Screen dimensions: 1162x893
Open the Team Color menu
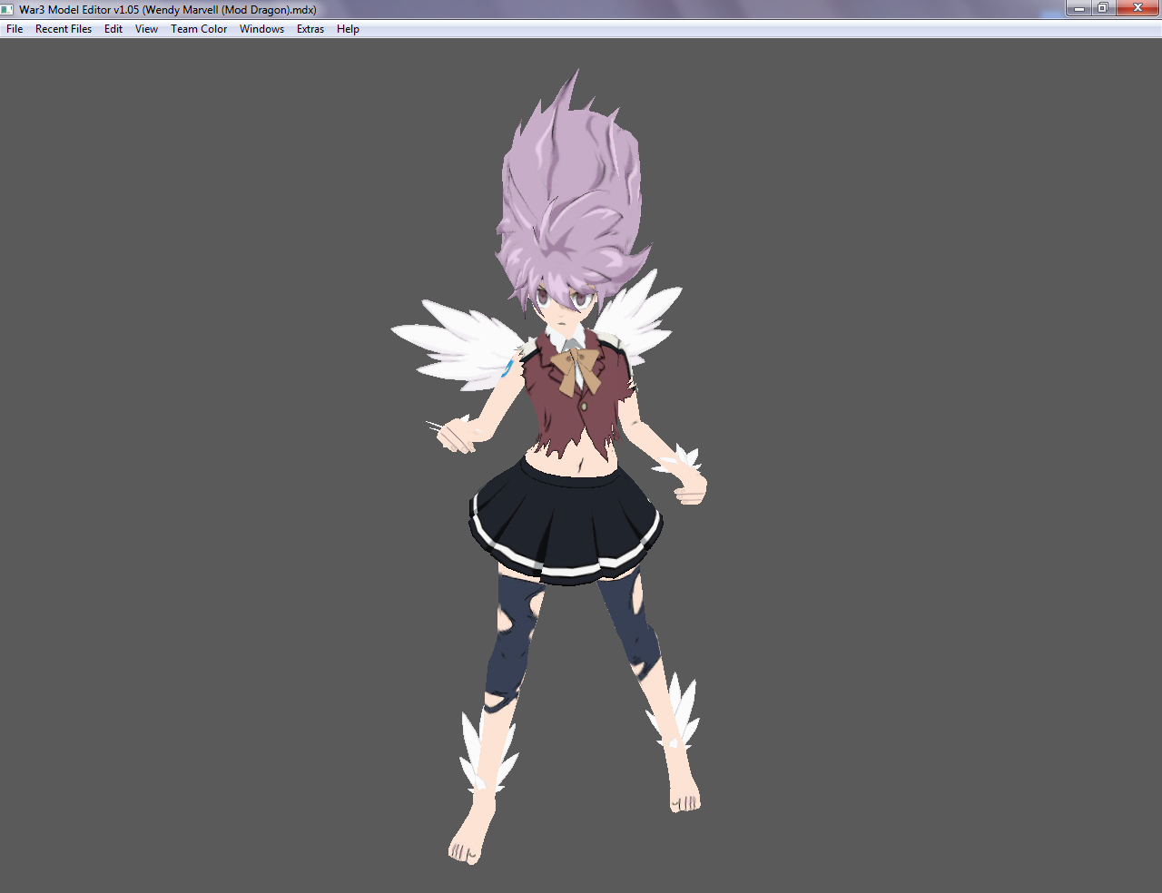(x=199, y=29)
